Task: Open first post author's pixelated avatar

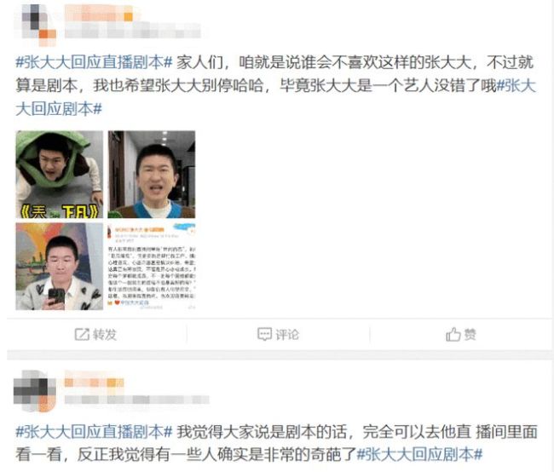Action: [35, 24]
